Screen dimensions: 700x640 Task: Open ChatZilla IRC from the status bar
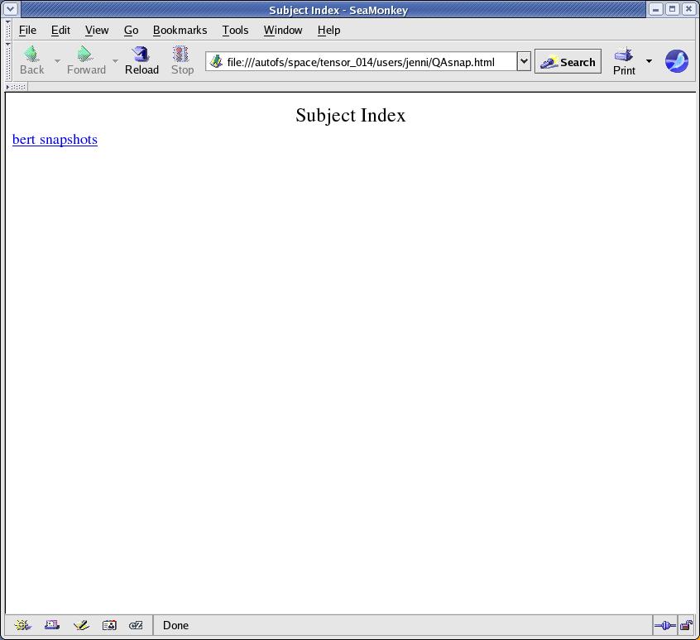tap(137, 625)
